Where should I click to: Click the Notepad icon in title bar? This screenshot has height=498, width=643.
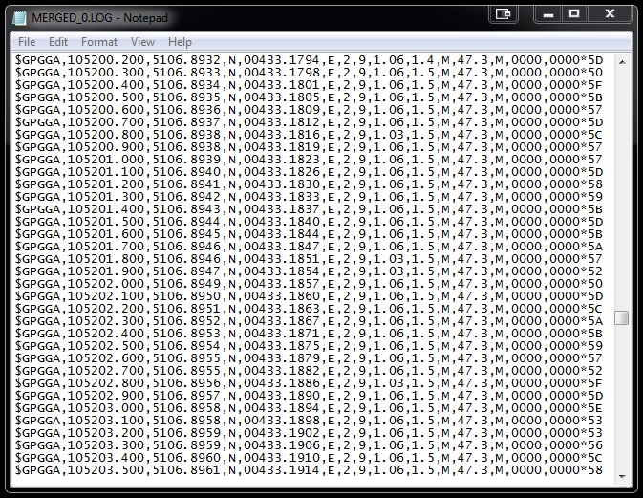pos(19,18)
